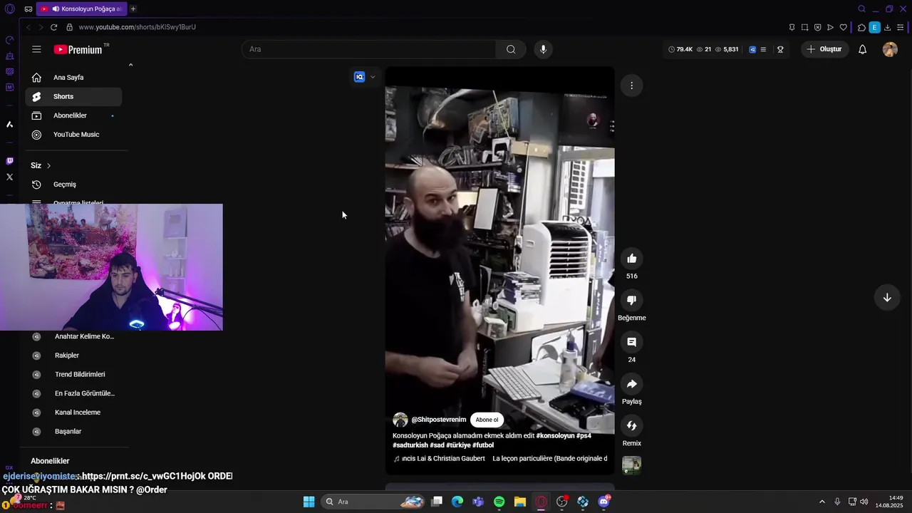Open the account avatar menu

(890, 49)
